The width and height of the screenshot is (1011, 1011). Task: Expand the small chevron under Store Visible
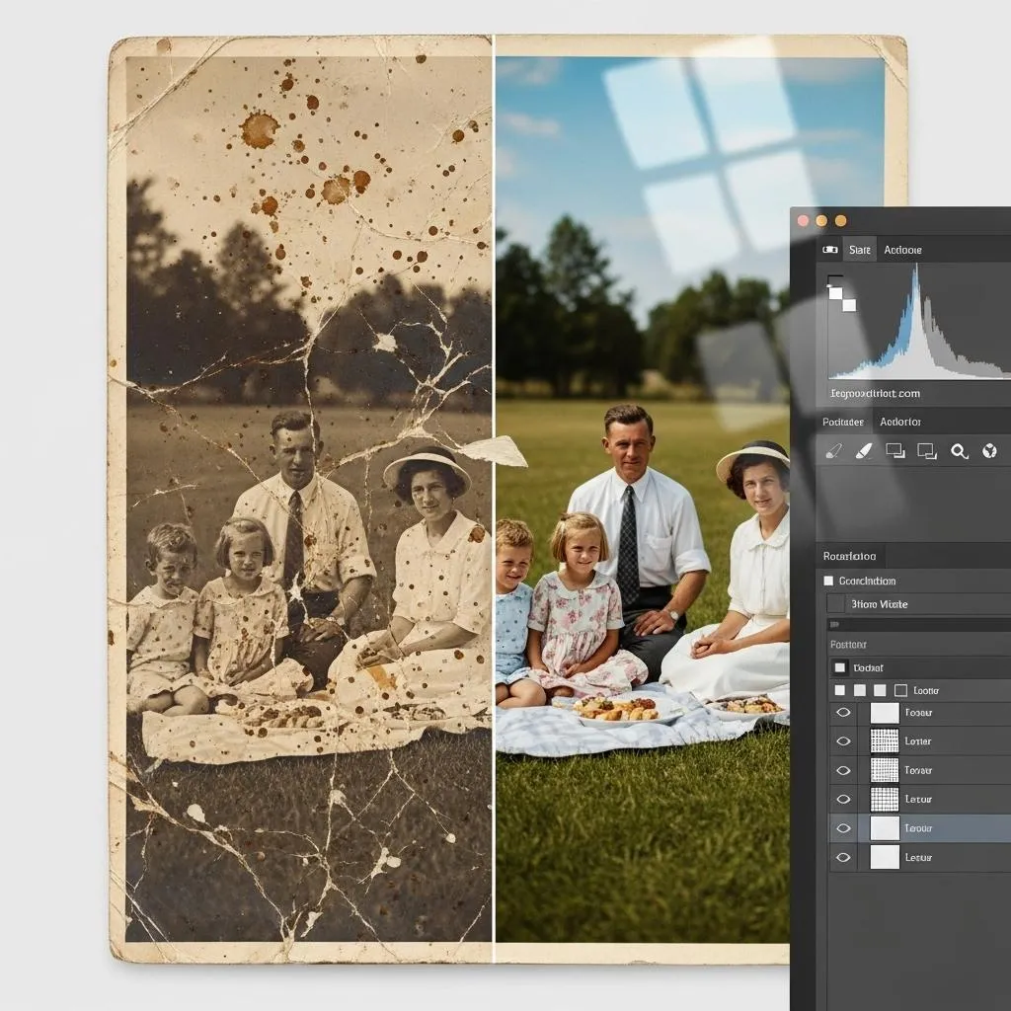click(834, 624)
